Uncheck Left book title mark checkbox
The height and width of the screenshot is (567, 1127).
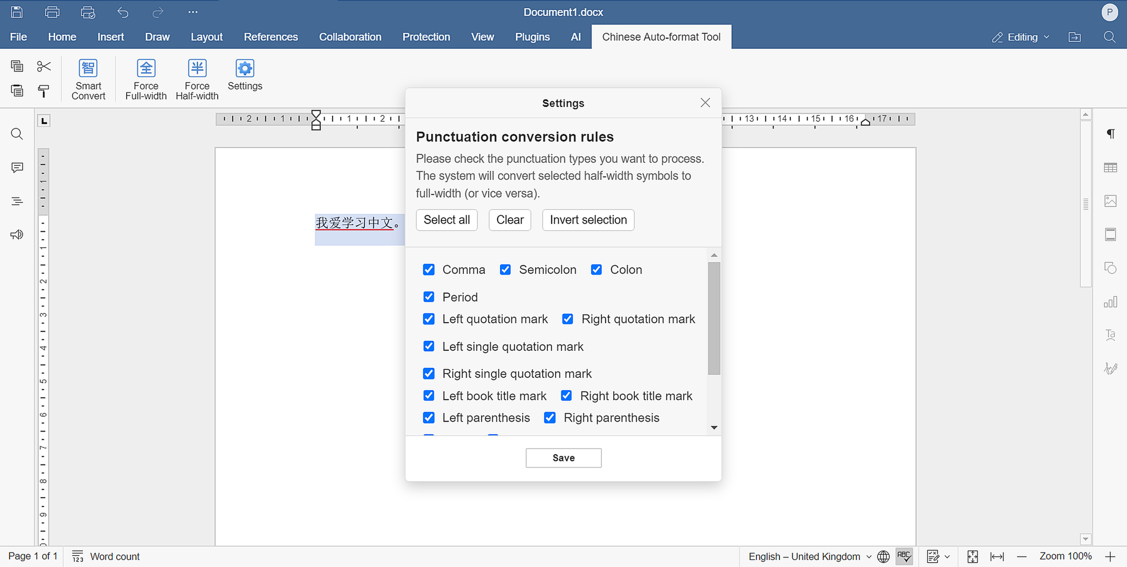coord(429,395)
